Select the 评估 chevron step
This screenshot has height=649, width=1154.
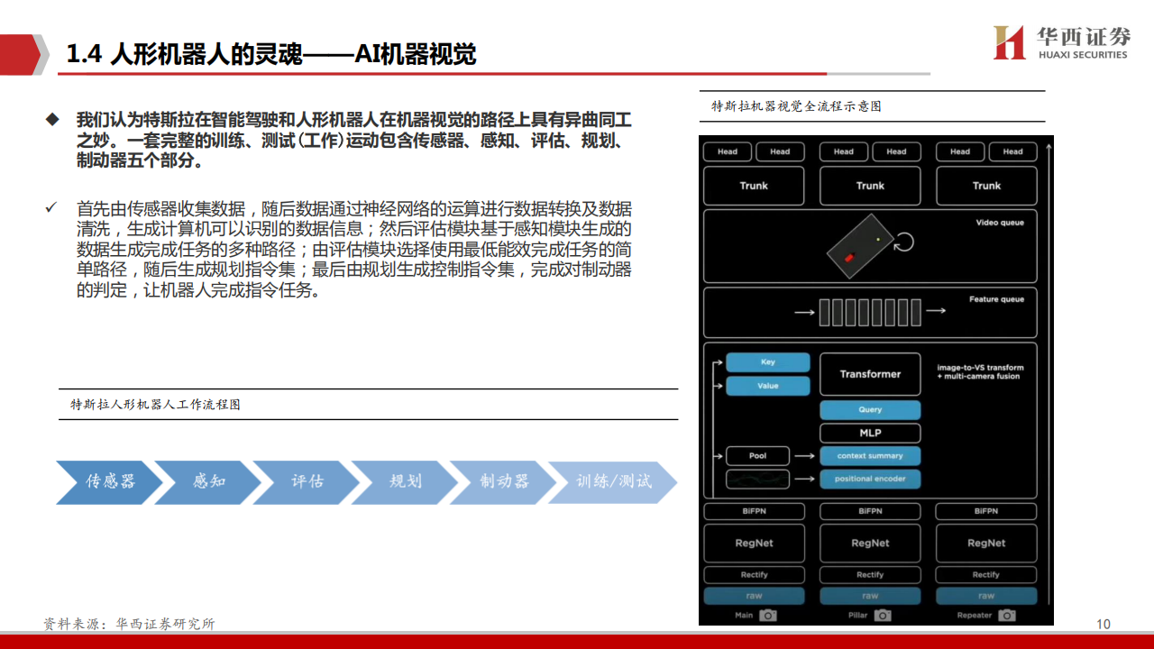307,481
